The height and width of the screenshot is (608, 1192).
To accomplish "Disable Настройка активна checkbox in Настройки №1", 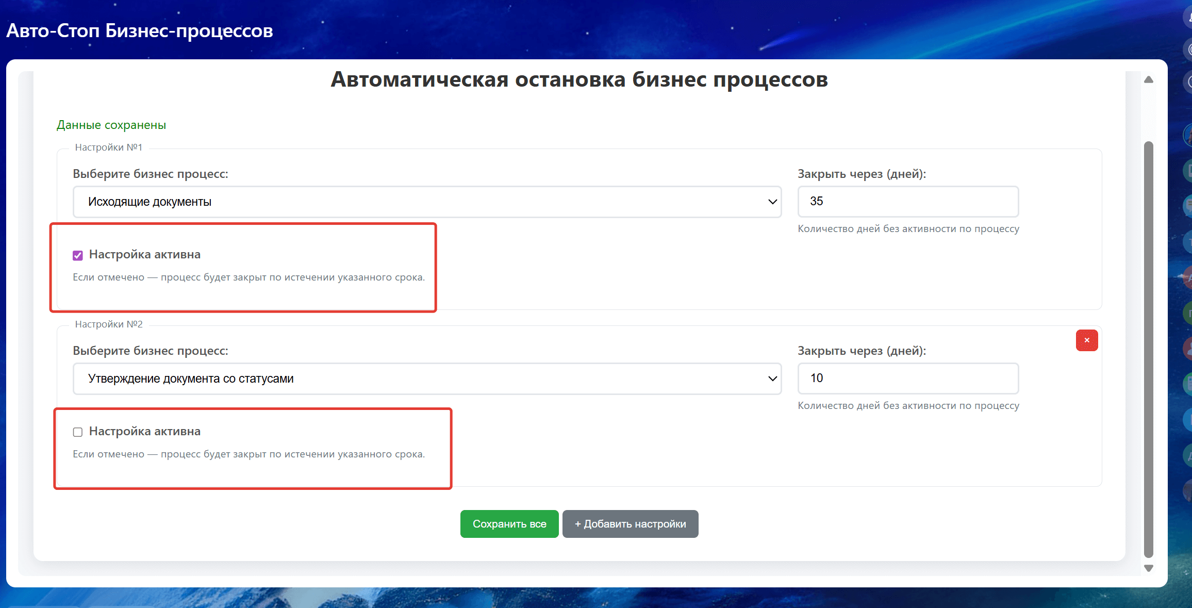I will coord(78,255).
